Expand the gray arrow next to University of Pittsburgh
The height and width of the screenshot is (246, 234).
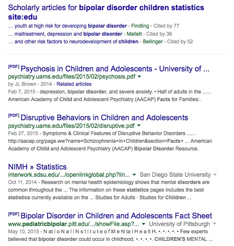coord(214,223)
